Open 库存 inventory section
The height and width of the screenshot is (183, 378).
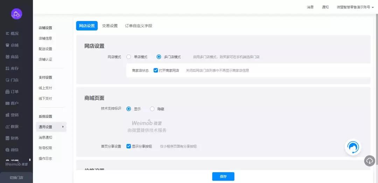coord(12,69)
